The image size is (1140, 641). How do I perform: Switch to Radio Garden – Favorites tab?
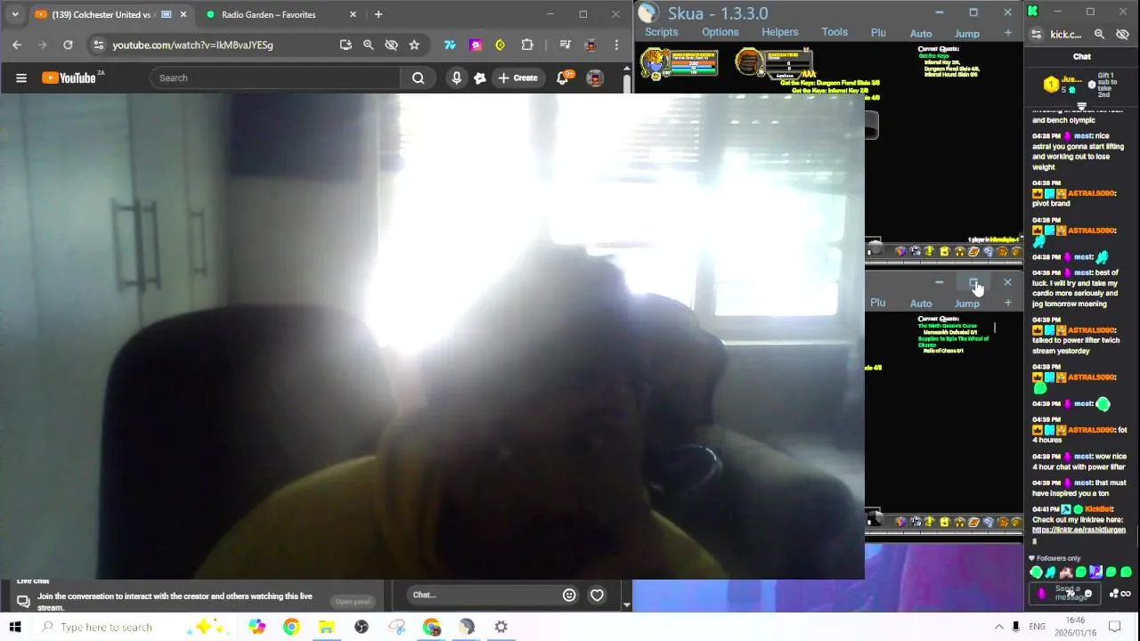pos(268,14)
